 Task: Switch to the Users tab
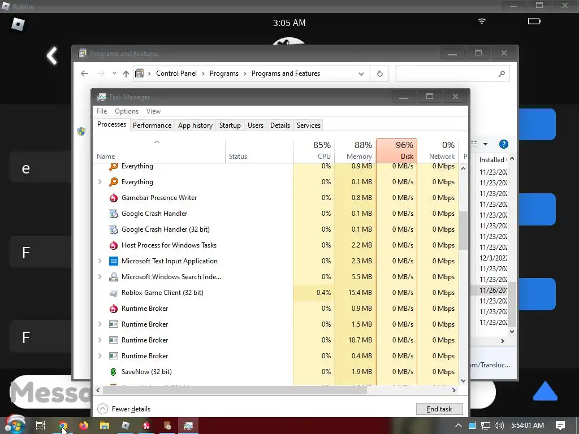coord(256,125)
